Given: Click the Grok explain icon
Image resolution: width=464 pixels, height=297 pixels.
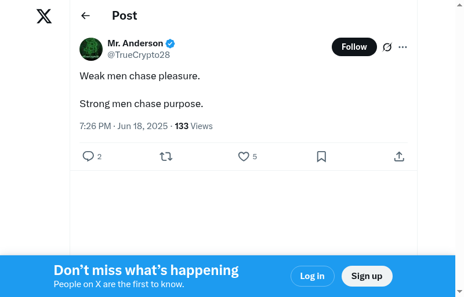Looking at the screenshot, I should click(x=387, y=47).
